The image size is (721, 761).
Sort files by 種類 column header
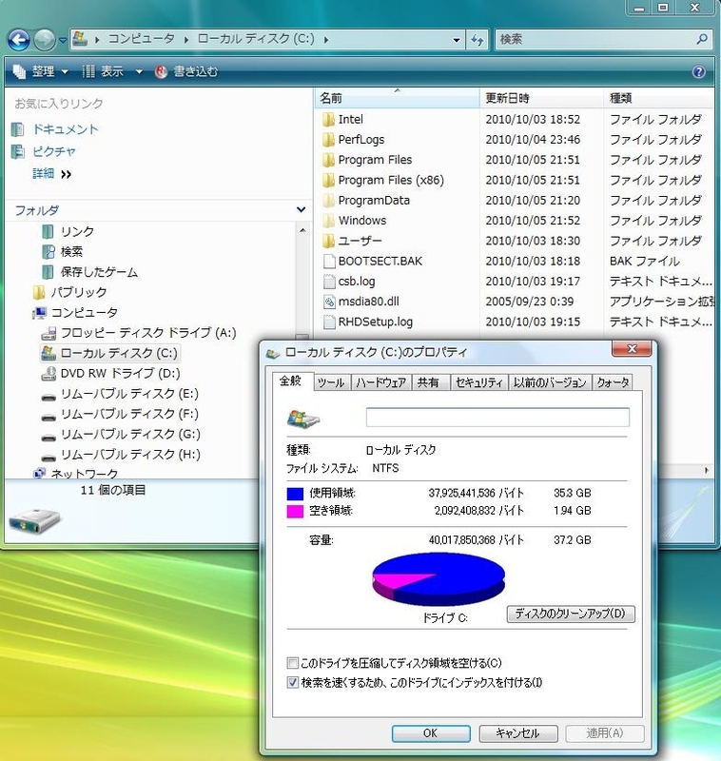click(659, 98)
